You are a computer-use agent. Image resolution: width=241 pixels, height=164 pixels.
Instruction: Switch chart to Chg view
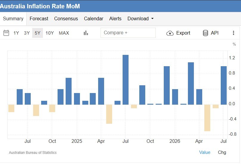[222, 152]
